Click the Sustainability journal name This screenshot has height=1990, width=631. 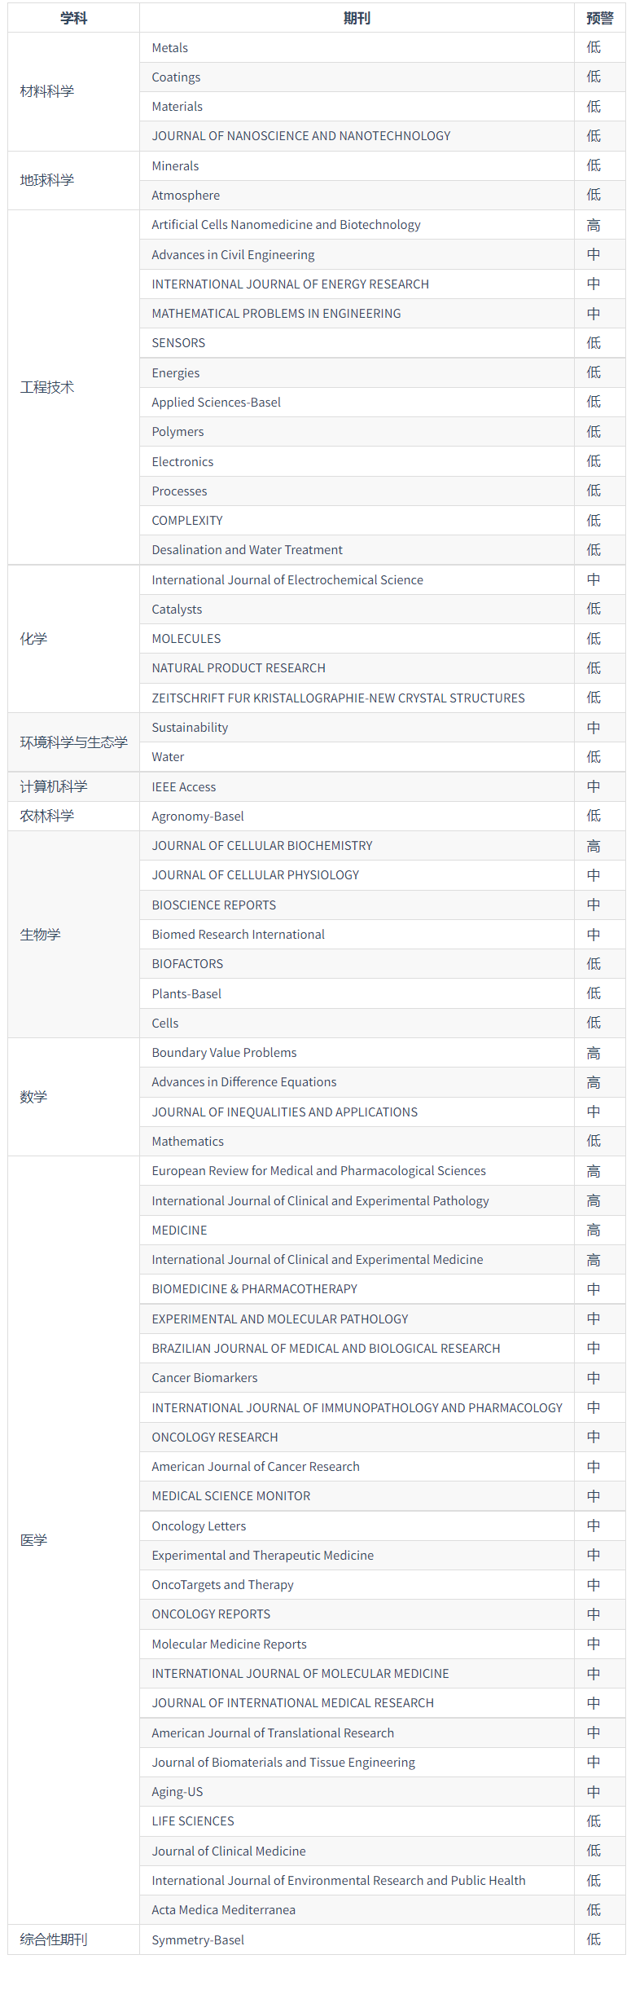click(190, 728)
